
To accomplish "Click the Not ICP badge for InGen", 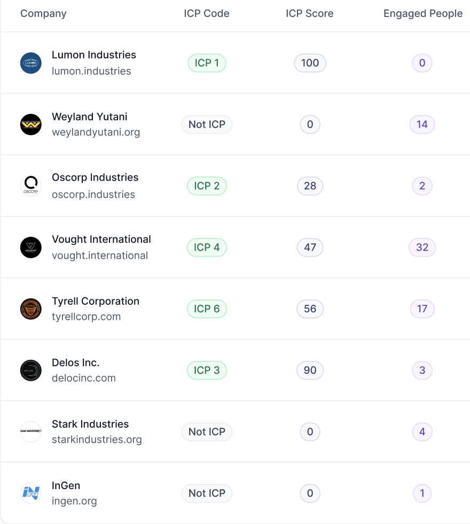I will [207, 493].
